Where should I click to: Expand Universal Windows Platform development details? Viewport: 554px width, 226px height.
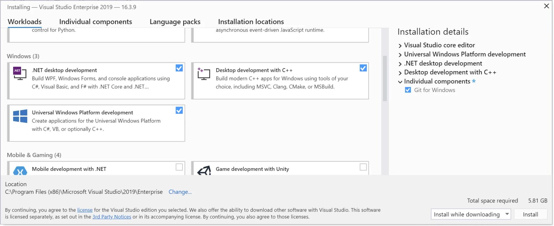point(400,55)
